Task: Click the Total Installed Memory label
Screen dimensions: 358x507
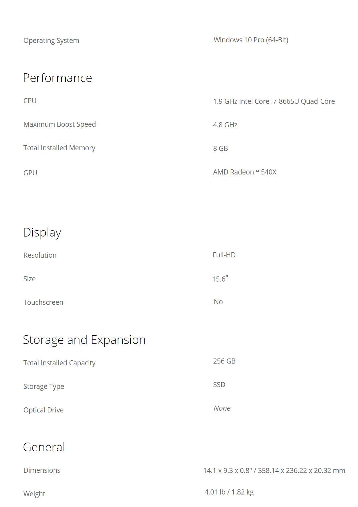Action: (59, 148)
